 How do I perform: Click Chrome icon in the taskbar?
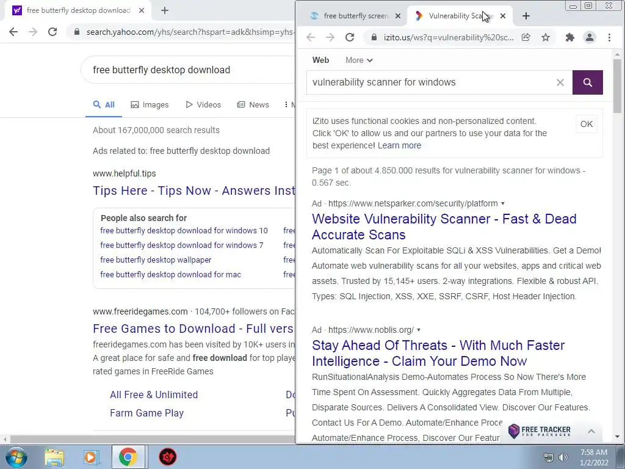pos(128,457)
